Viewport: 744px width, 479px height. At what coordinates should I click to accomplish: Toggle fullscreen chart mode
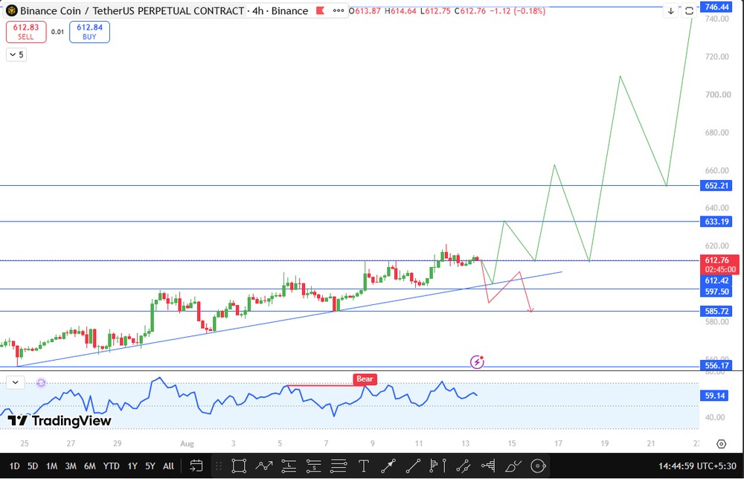coord(689,11)
